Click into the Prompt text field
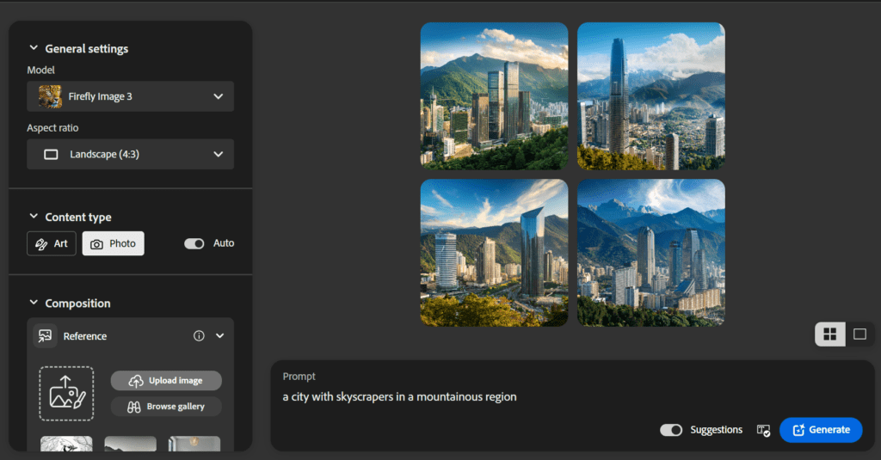881x460 pixels. (x=572, y=397)
